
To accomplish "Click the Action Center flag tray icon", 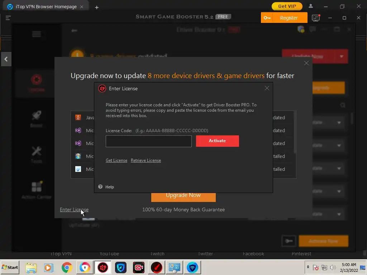I will (x=315, y=267).
